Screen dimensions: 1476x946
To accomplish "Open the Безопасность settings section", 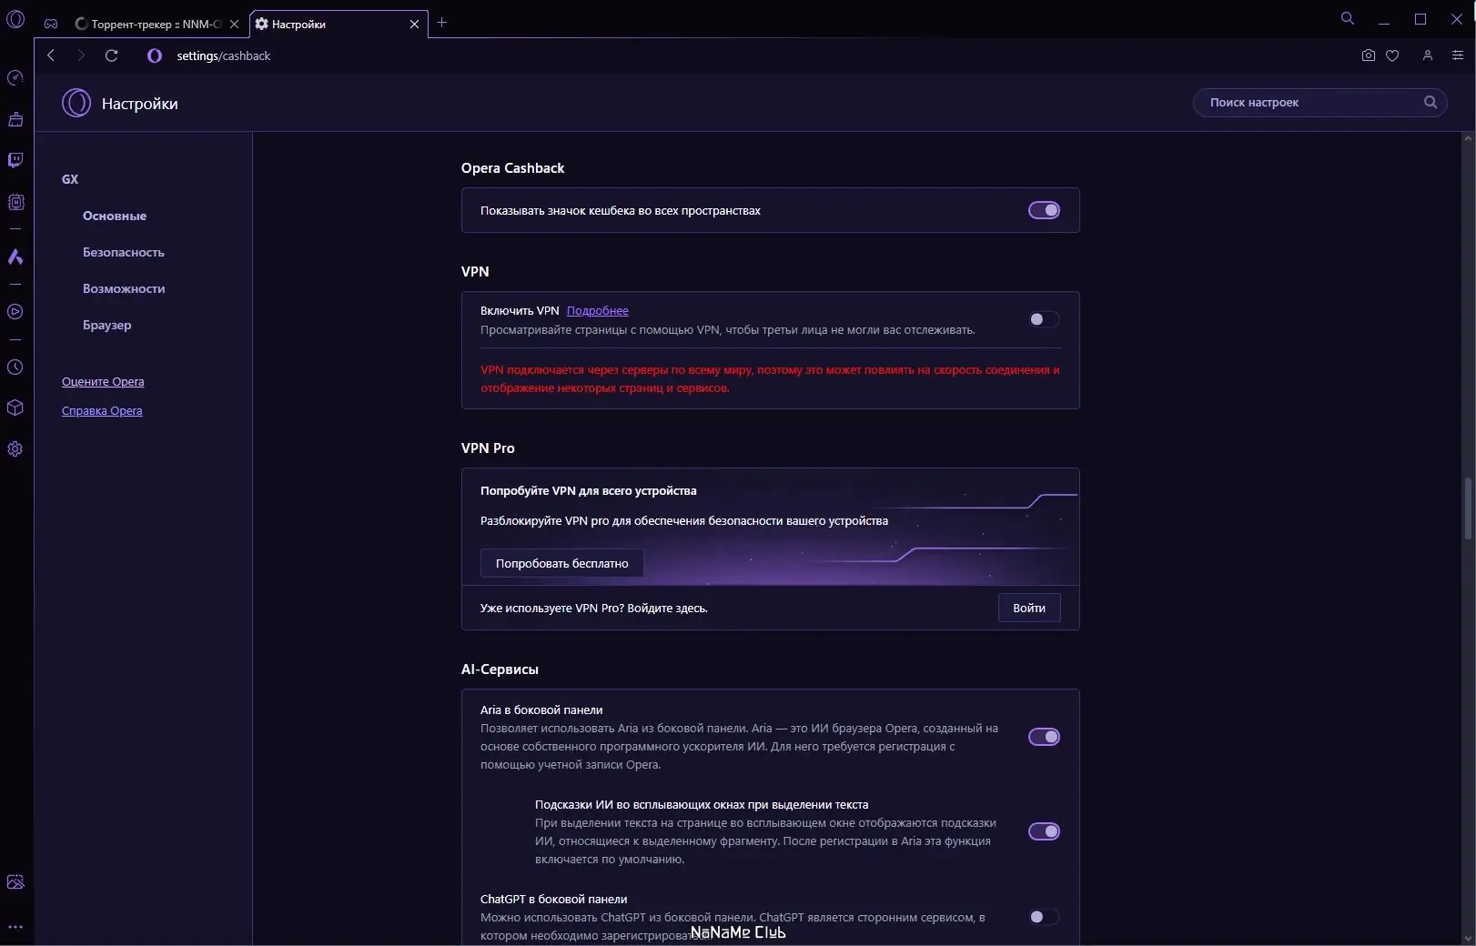I will point(124,252).
